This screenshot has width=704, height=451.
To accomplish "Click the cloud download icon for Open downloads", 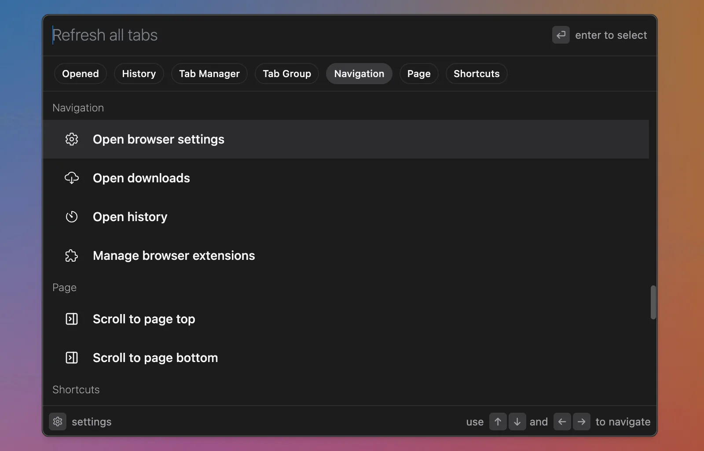I will tap(72, 178).
